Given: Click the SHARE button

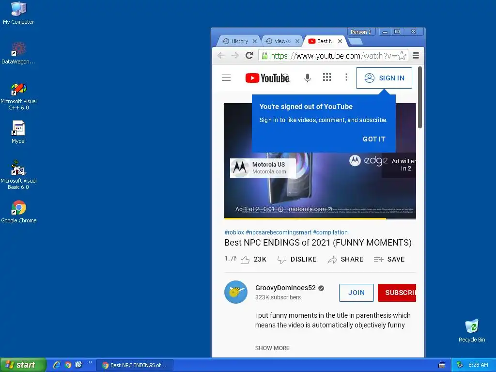Looking at the screenshot, I should pos(345,260).
